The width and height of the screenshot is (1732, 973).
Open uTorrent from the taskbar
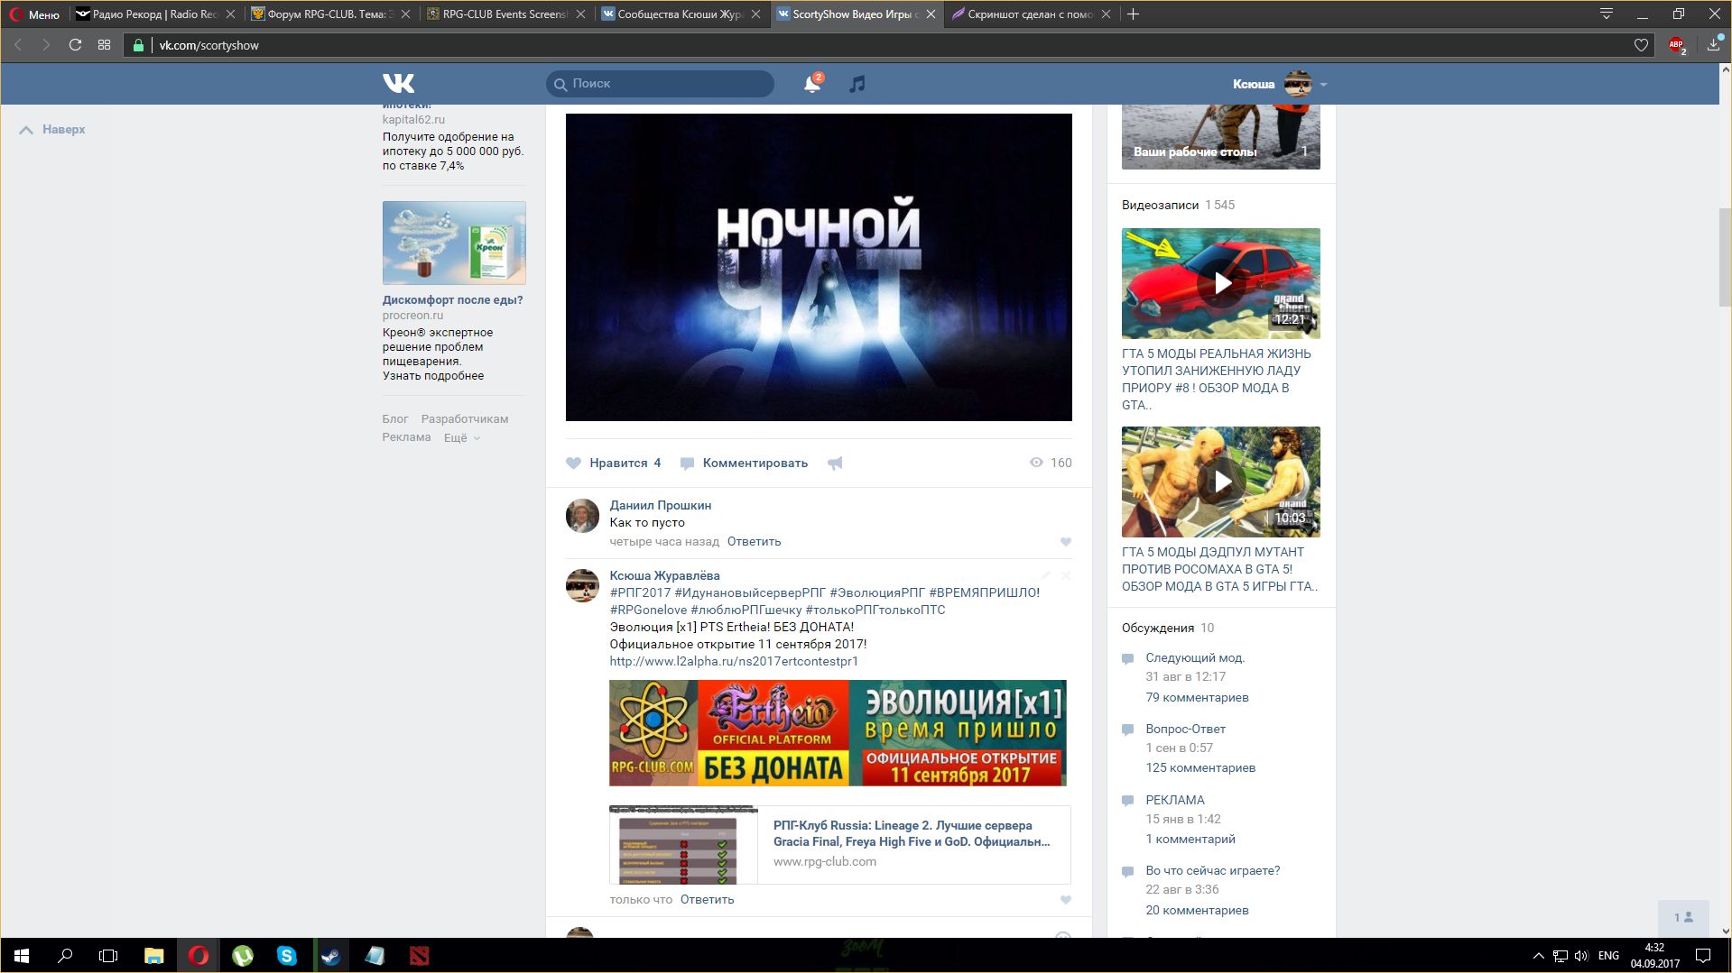point(242,956)
